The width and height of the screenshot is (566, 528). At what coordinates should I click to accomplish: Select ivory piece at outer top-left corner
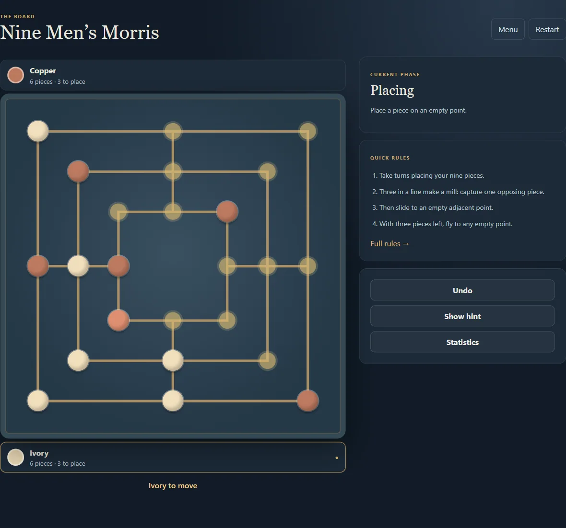pos(38,131)
